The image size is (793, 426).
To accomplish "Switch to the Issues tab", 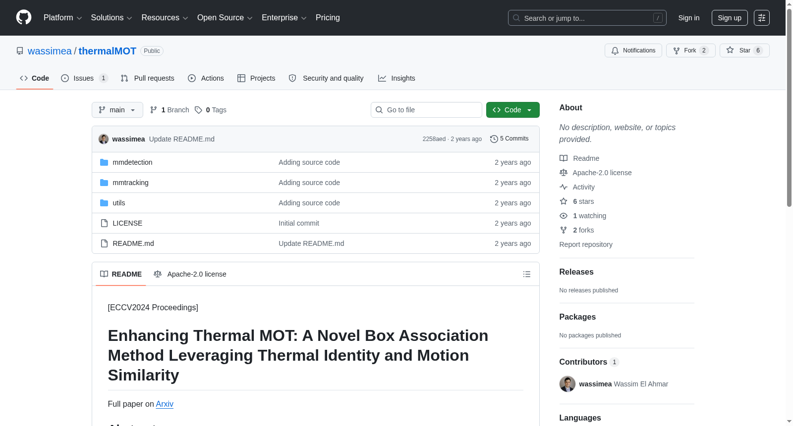I will (x=84, y=78).
